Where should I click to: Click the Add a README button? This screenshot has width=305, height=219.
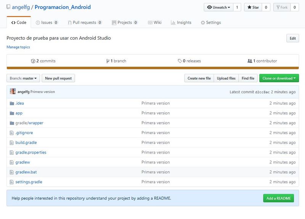pyautogui.click(x=279, y=198)
